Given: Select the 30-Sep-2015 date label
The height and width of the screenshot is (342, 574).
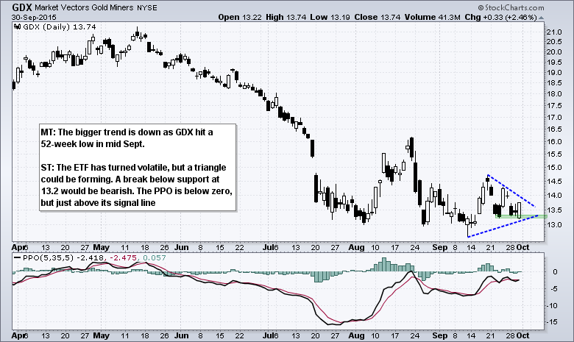Looking at the screenshot, I should click(34, 17).
